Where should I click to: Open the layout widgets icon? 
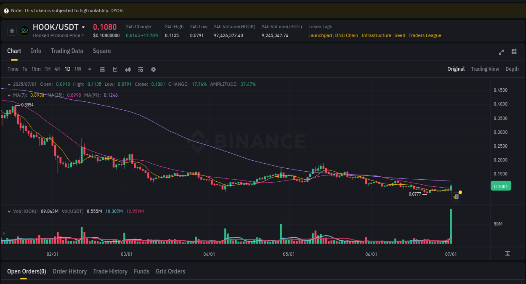(514, 51)
